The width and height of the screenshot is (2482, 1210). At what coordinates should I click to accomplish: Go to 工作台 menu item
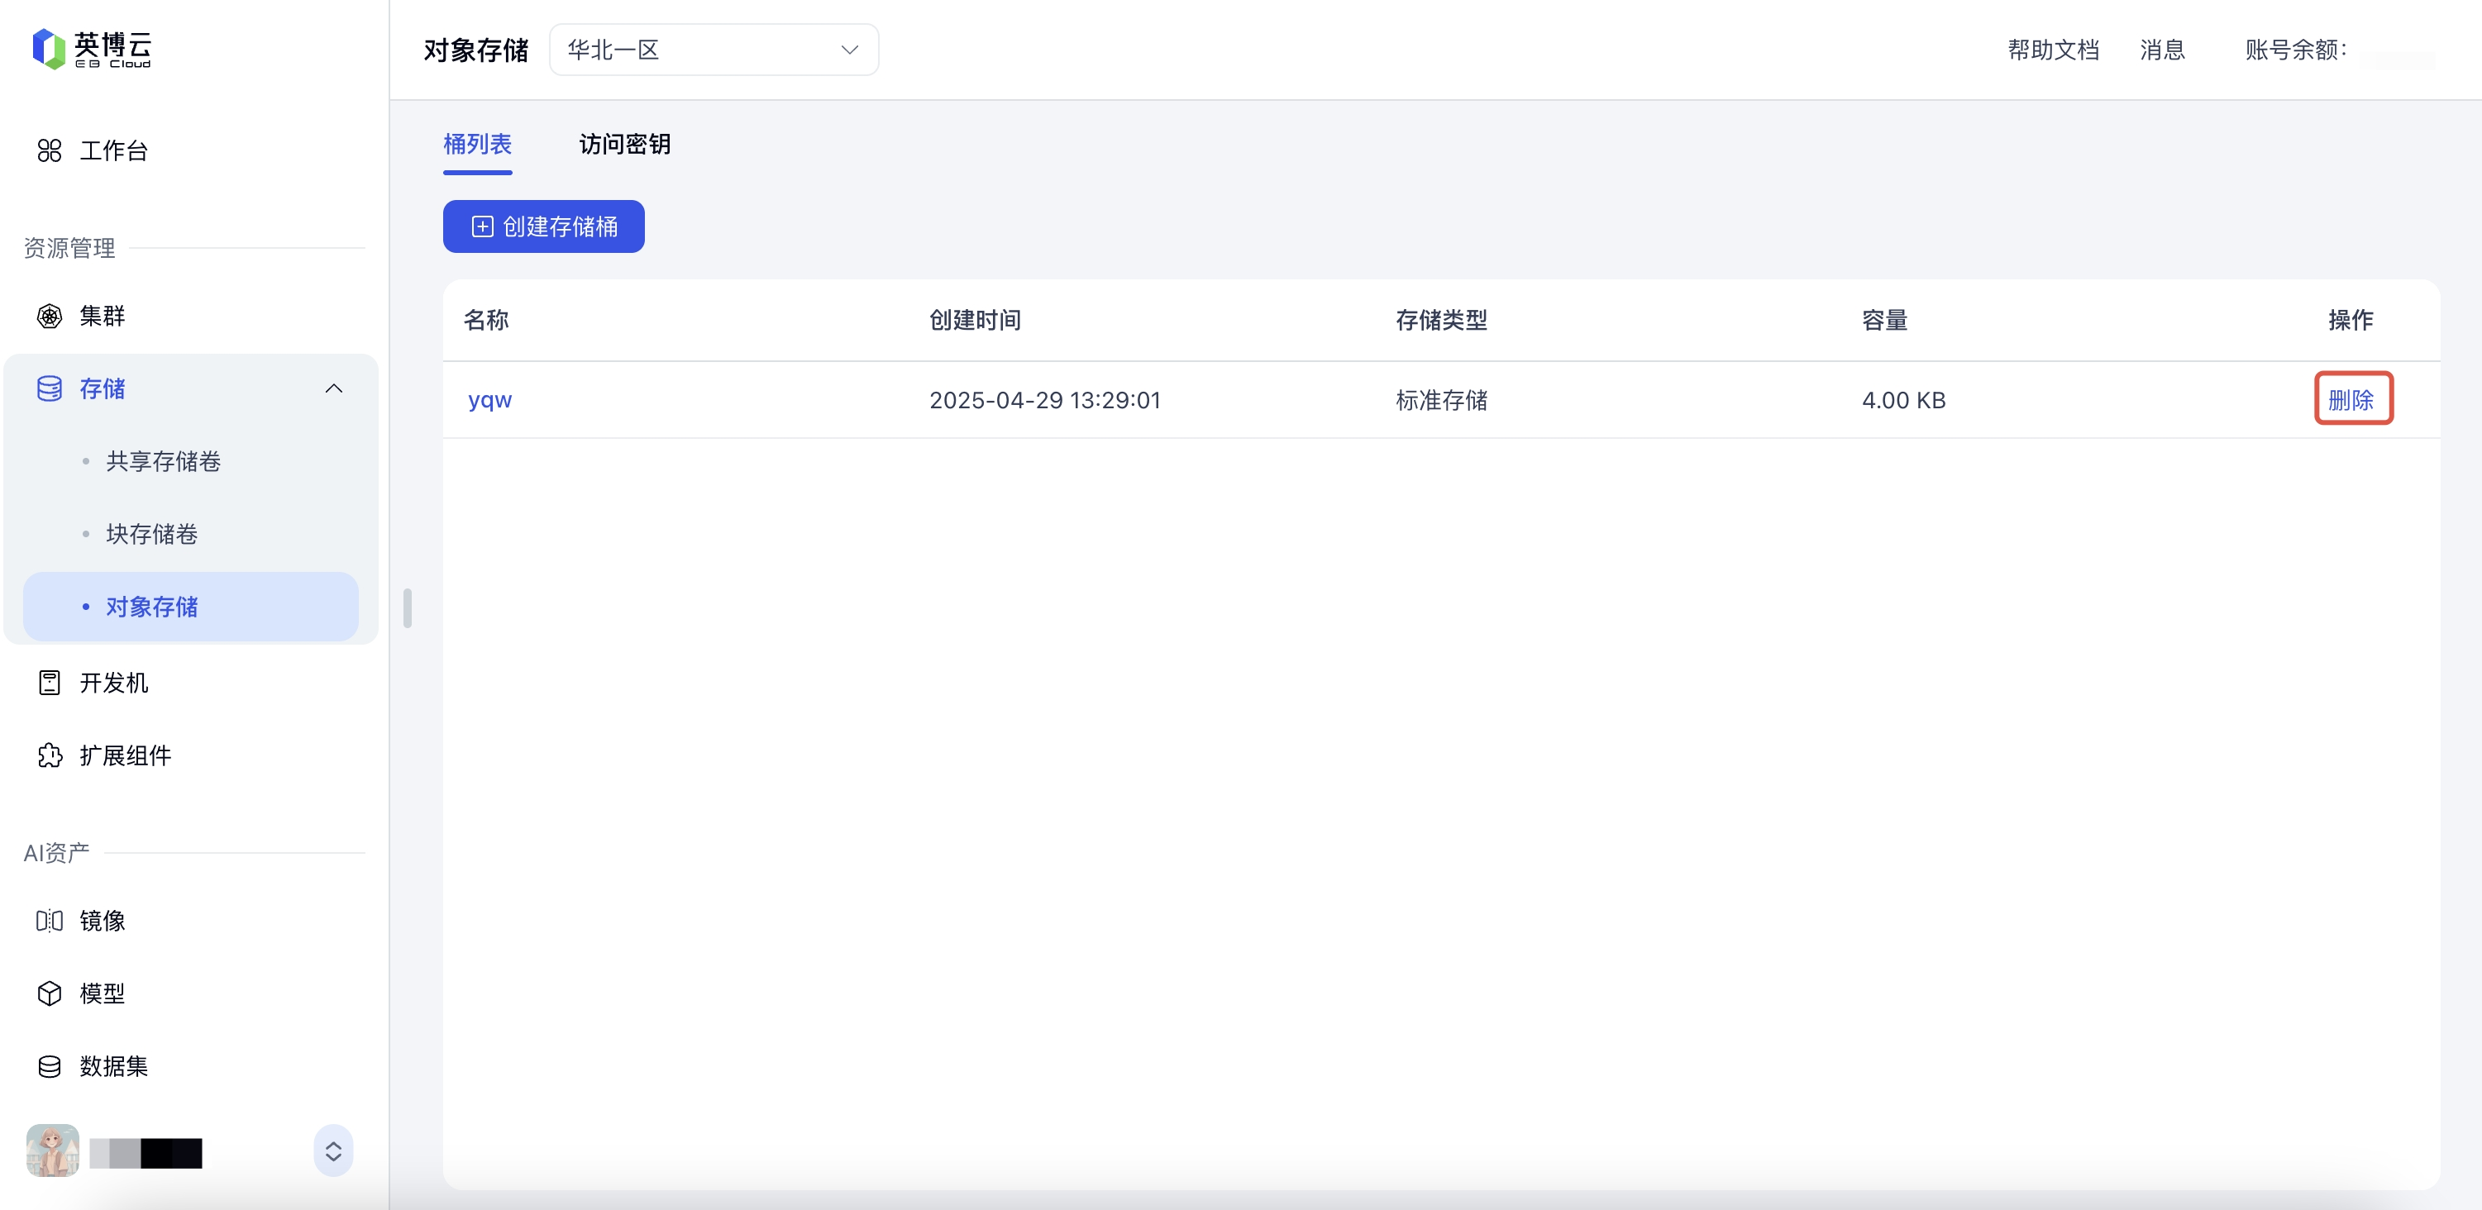coord(114,150)
